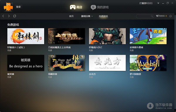Click the 打酱游V2.0.1 version text
The width and height of the screenshot is (176, 112).
click(x=146, y=3)
